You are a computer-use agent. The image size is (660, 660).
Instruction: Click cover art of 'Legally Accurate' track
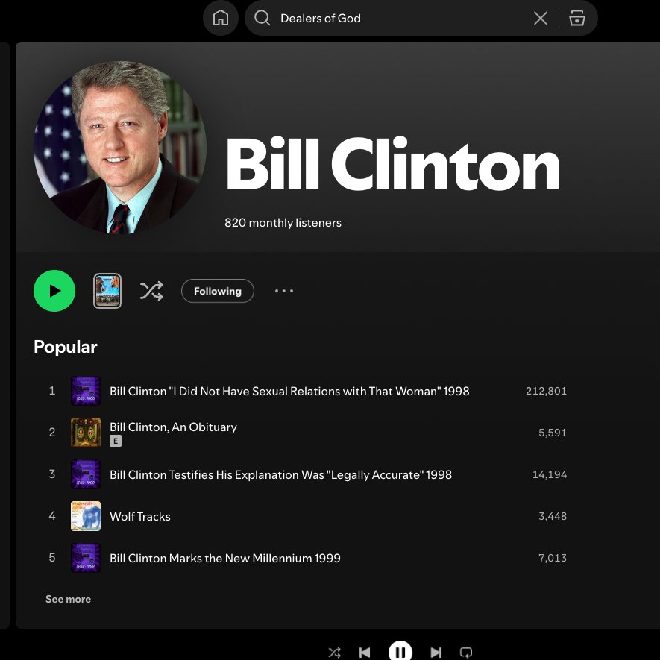pos(86,474)
